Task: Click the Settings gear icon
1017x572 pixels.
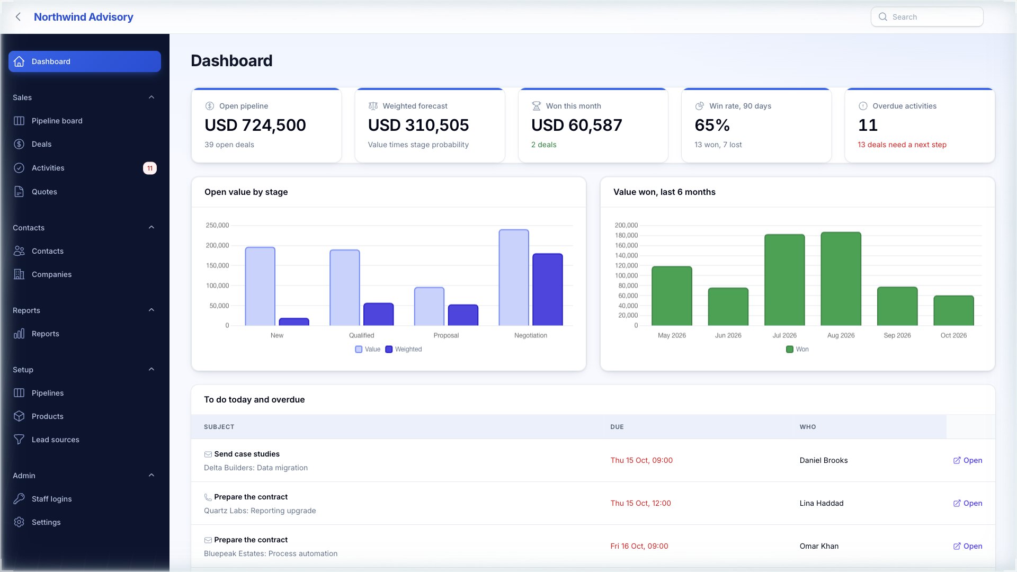Action: pyautogui.click(x=19, y=522)
